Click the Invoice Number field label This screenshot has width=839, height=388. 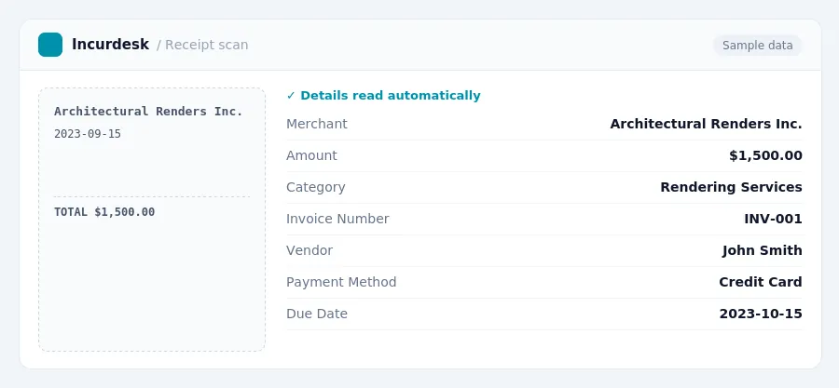coord(337,219)
